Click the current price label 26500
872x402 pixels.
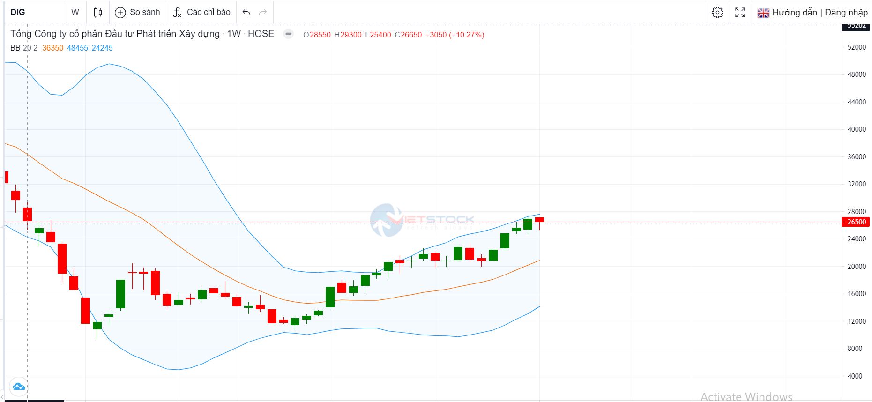[x=857, y=222]
